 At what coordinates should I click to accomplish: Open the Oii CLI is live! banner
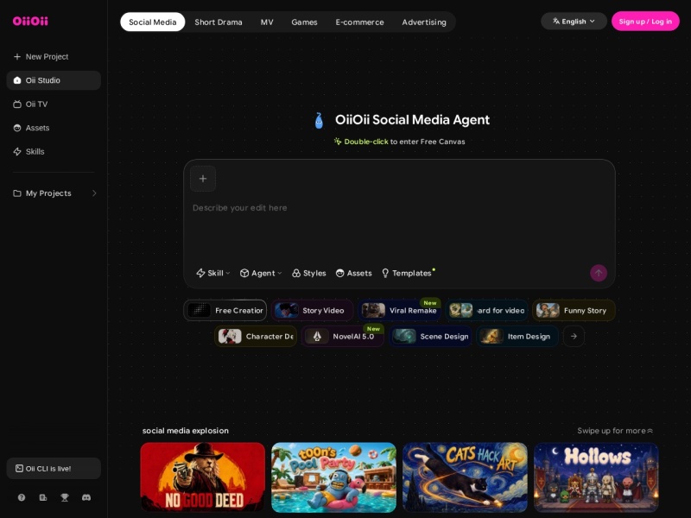[x=54, y=468]
